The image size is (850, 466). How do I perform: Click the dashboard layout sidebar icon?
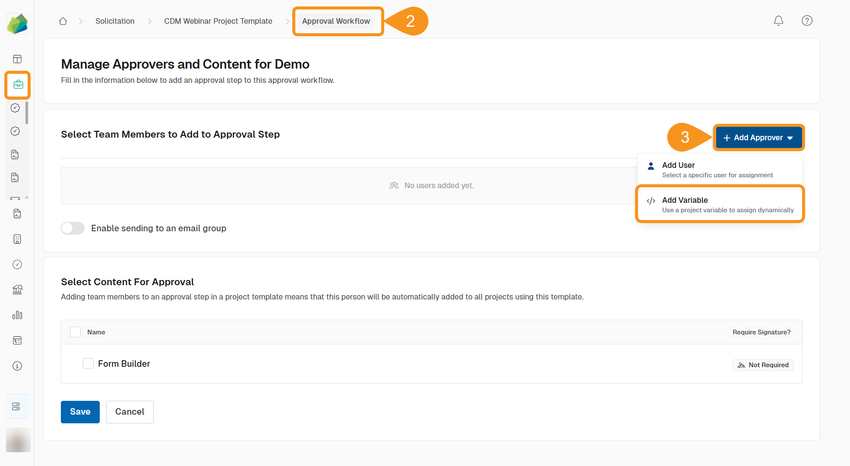pos(17,59)
